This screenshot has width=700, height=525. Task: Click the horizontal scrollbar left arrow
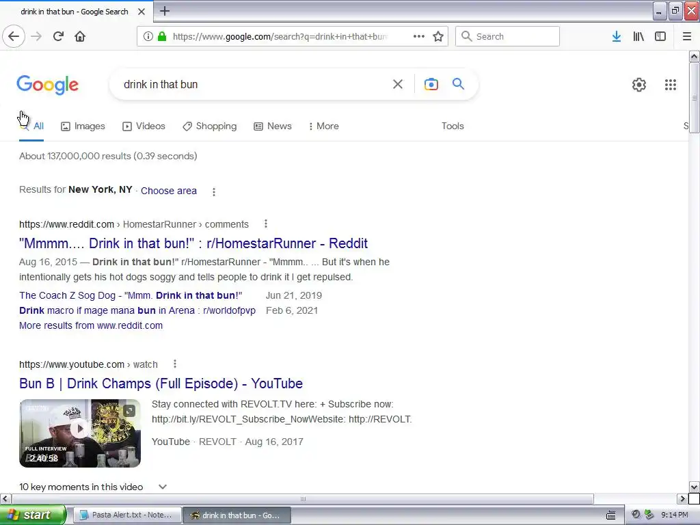coord(5,498)
